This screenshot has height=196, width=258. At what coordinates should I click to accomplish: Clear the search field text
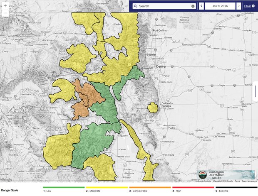(x=193, y=6)
